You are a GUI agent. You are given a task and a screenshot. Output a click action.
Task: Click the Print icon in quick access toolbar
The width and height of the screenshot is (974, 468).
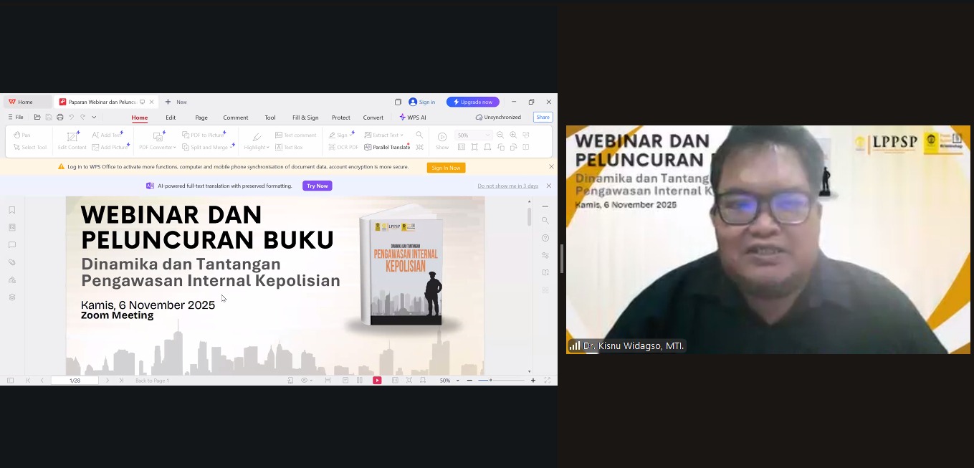click(59, 118)
